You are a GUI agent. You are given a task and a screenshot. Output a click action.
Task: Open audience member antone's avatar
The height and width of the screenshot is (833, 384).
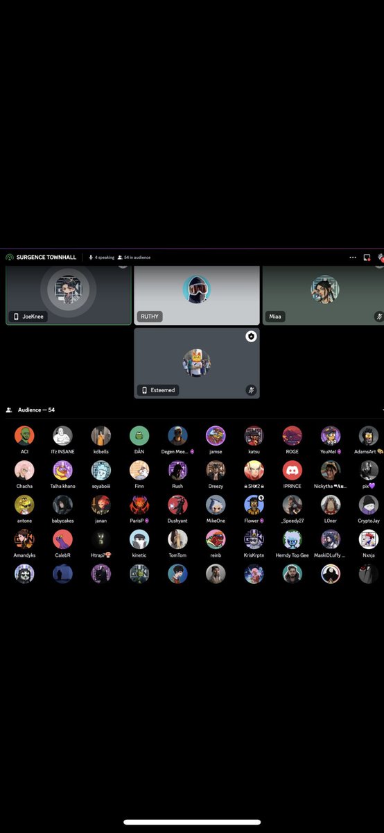24,505
